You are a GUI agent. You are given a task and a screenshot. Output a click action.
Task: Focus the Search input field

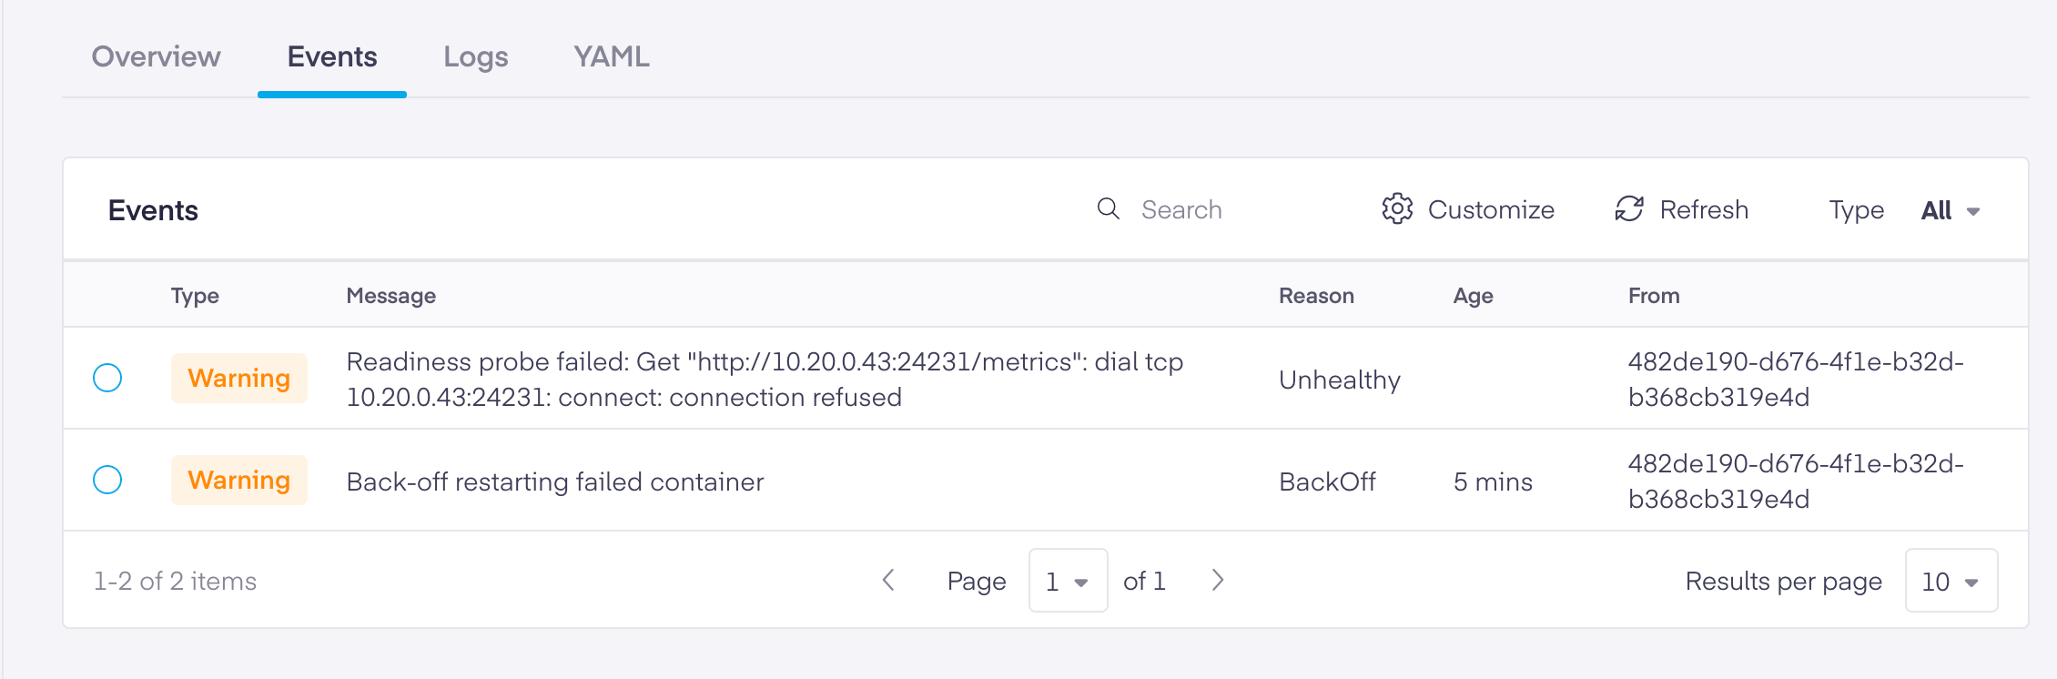[x=1220, y=210]
